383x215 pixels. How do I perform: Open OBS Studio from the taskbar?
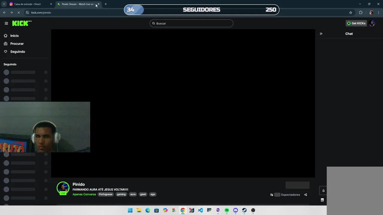253,210
